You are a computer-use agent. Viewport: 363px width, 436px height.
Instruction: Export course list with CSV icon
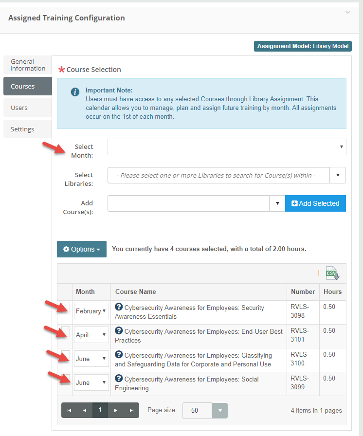(332, 273)
